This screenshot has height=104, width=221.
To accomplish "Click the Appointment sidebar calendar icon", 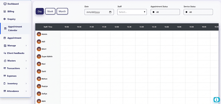I will tap(5, 38).
